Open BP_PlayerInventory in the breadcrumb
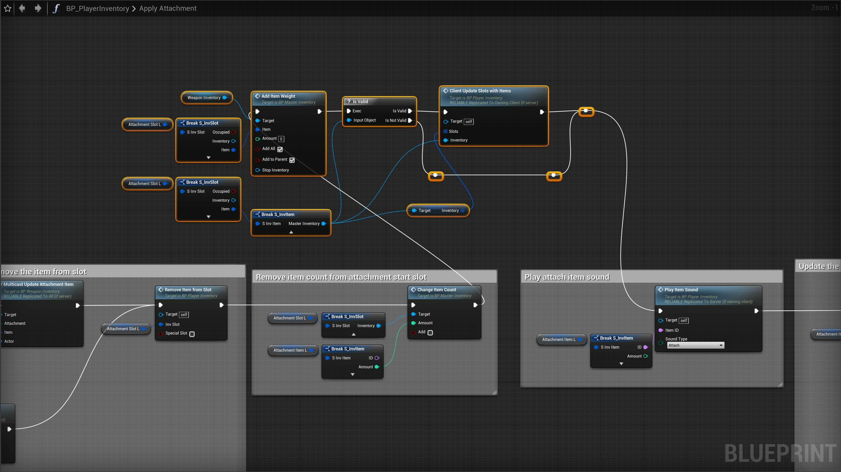The image size is (841, 472). point(97,8)
